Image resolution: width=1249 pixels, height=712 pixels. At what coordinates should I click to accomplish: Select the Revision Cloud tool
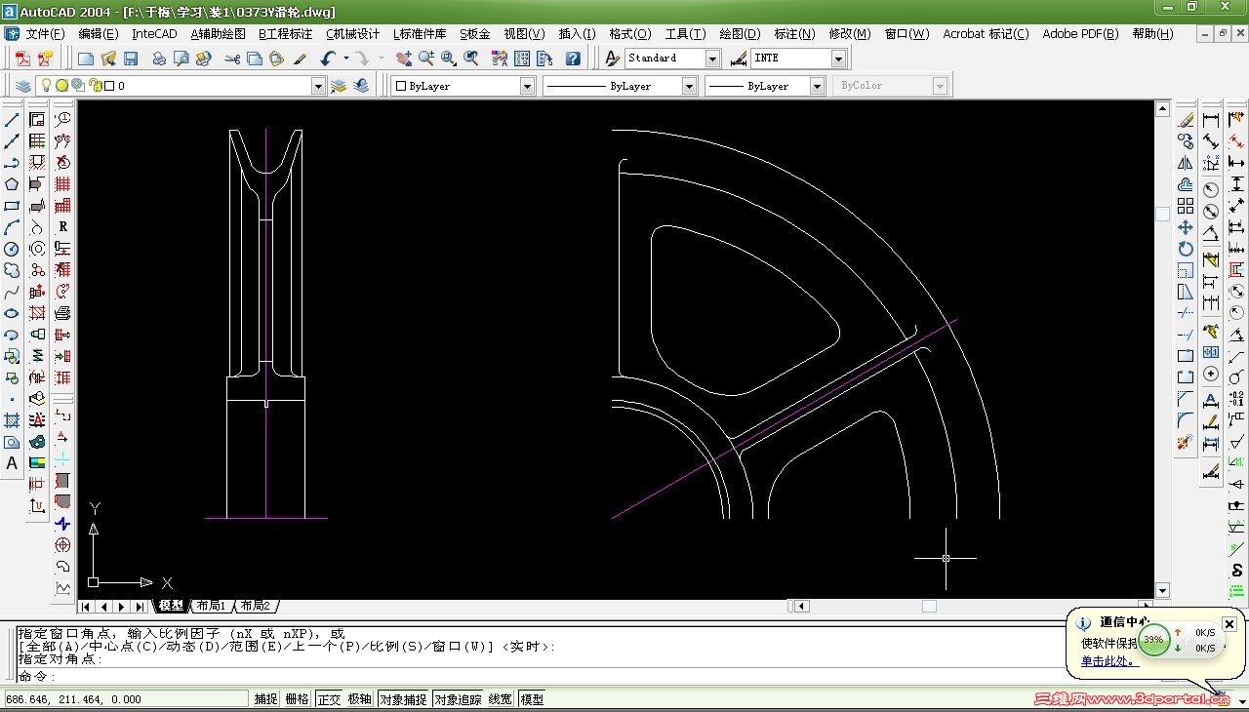tap(12, 270)
